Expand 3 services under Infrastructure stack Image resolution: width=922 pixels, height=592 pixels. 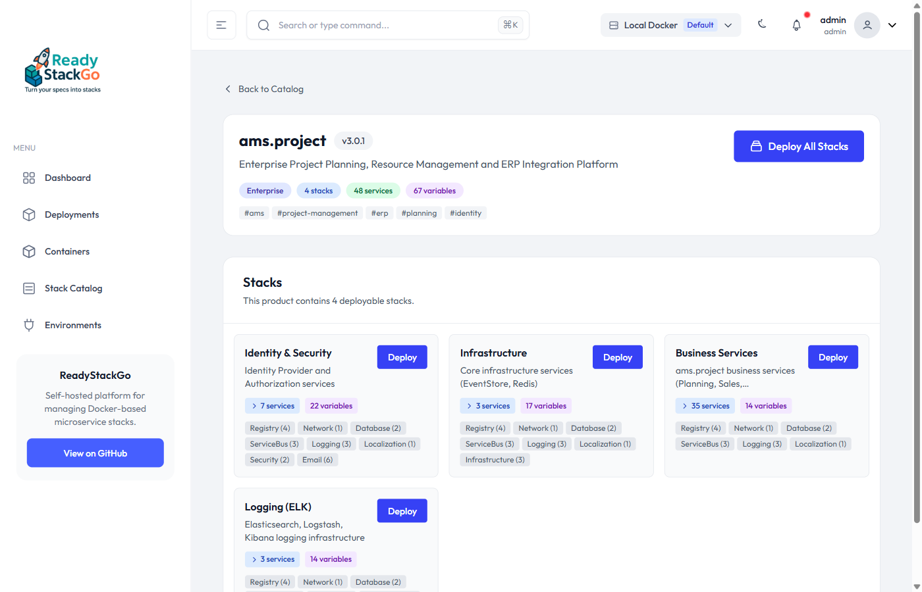click(x=487, y=406)
